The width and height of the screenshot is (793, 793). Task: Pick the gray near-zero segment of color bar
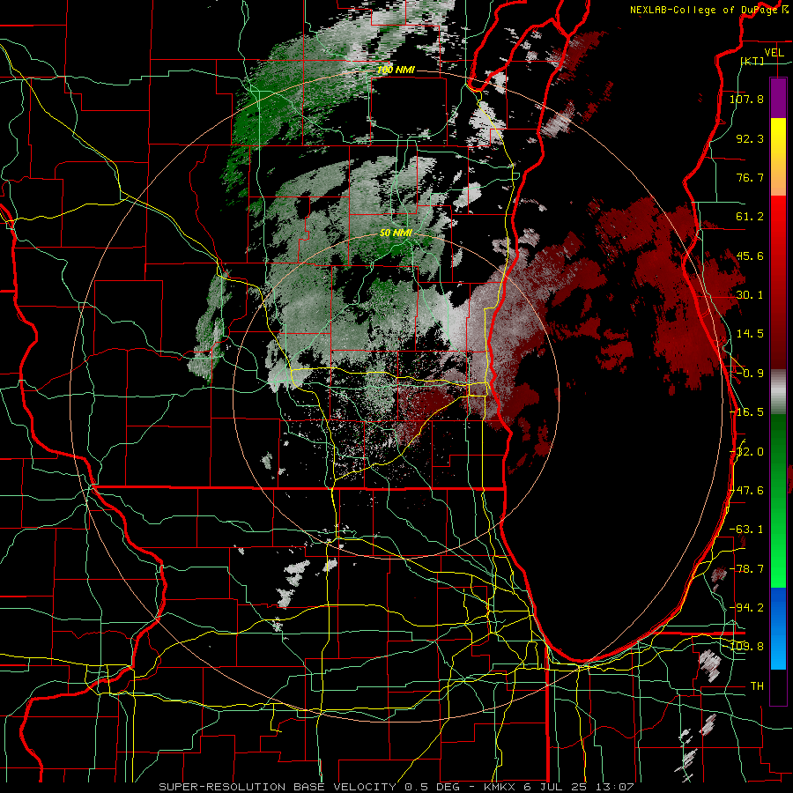tap(778, 392)
